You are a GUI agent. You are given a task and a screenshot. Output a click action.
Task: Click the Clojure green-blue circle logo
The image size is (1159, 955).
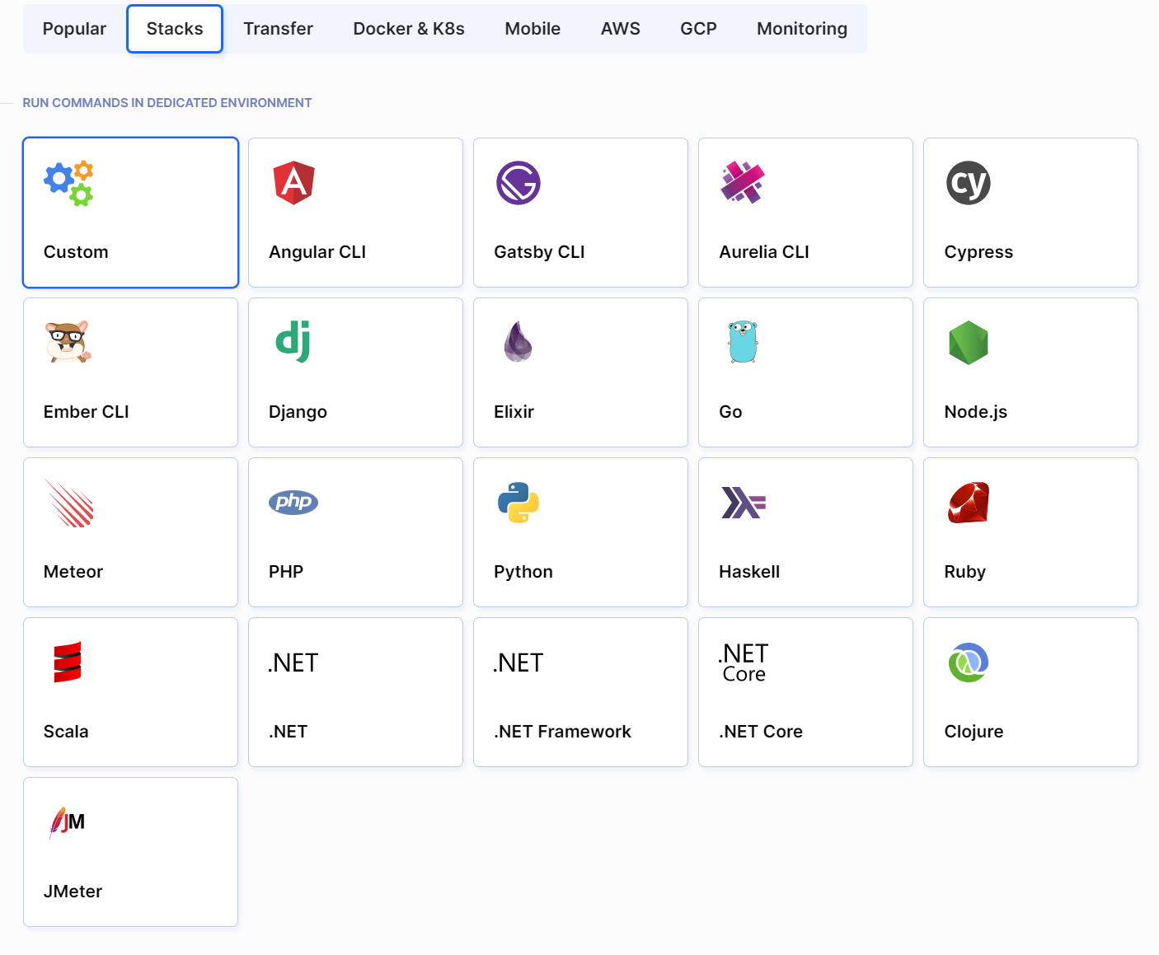coord(969,662)
